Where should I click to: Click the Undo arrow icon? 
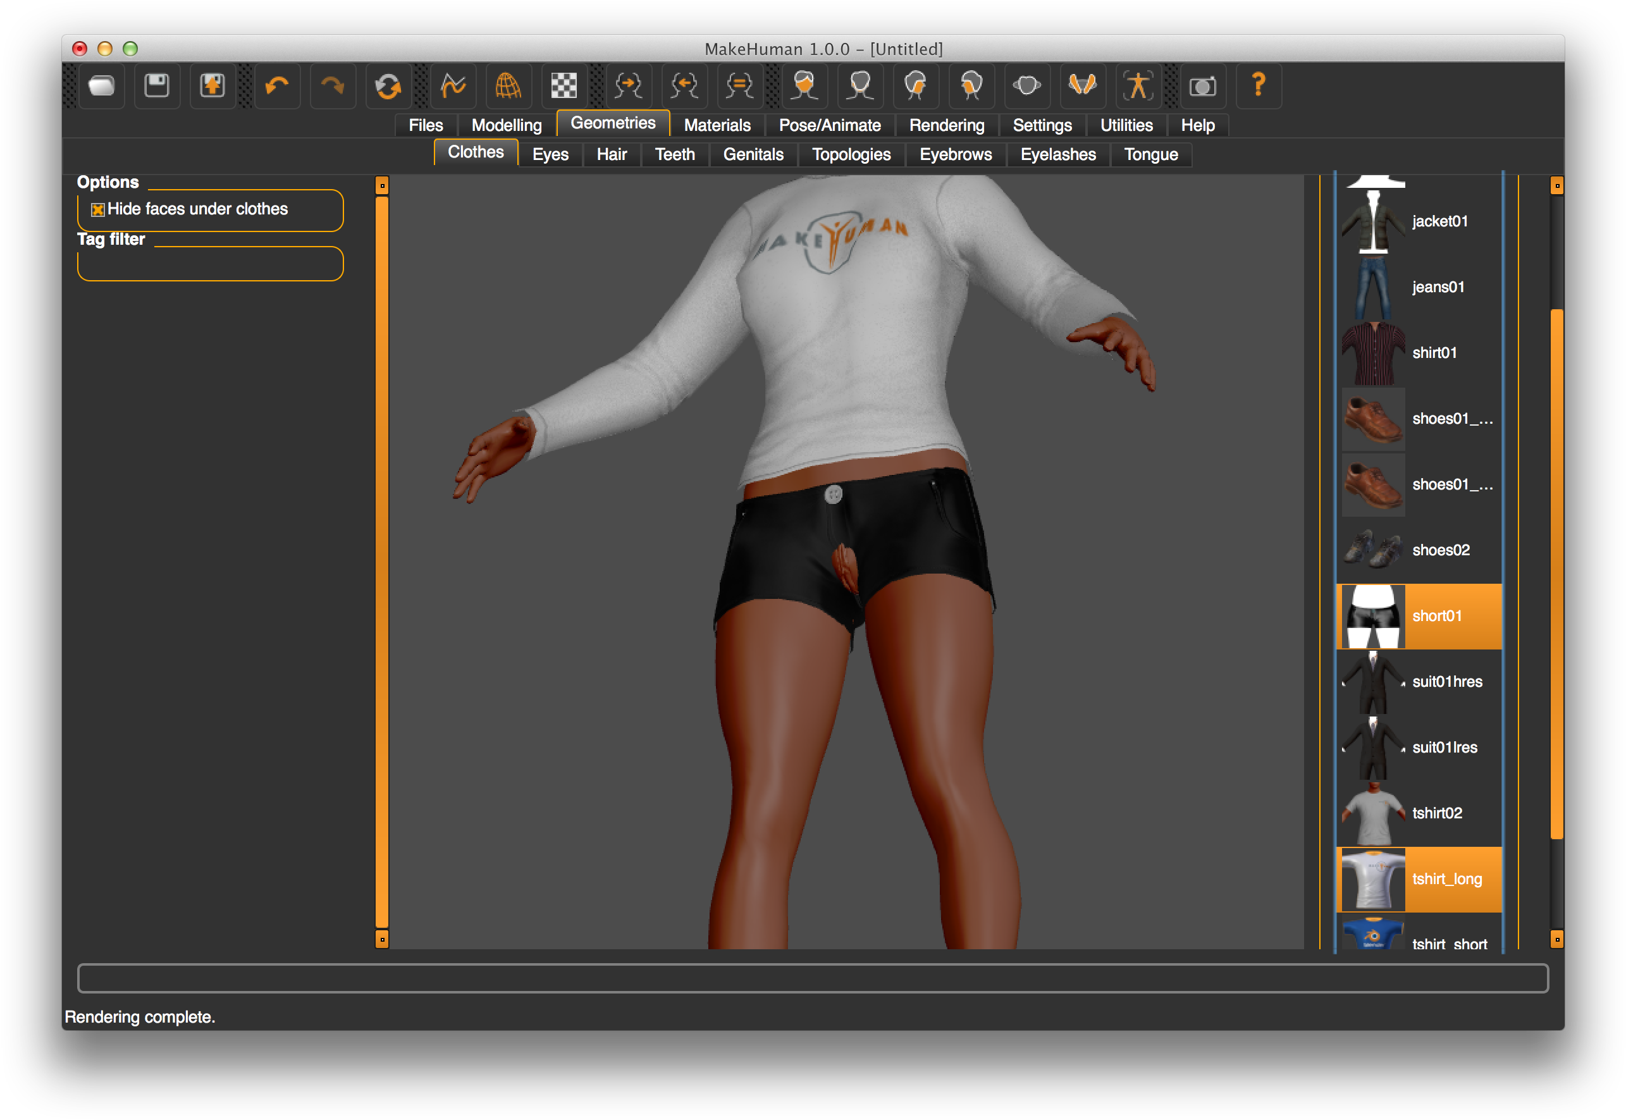tap(276, 85)
